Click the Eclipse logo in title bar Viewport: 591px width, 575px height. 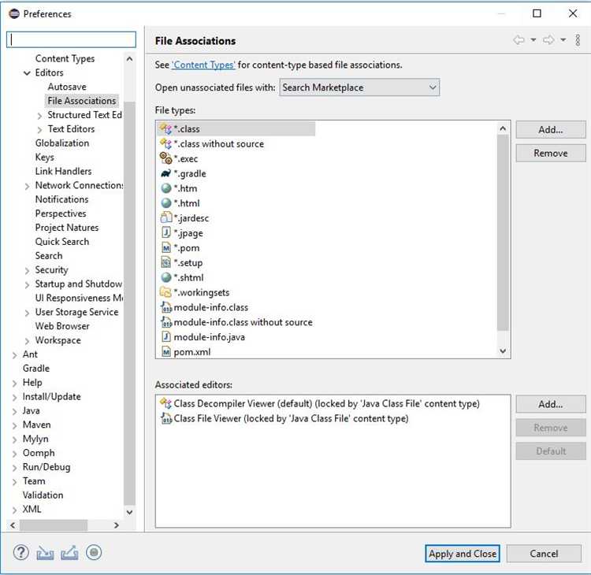click(x=14, y=14)
